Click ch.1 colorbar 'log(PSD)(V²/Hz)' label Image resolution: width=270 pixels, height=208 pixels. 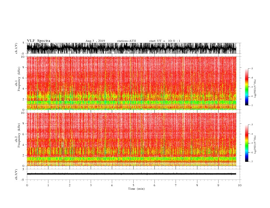pos(255,89)
